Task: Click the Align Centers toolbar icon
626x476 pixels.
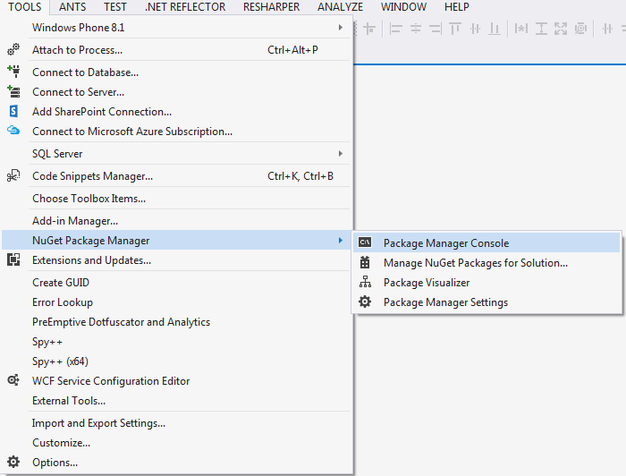Action: coord(416,29)
